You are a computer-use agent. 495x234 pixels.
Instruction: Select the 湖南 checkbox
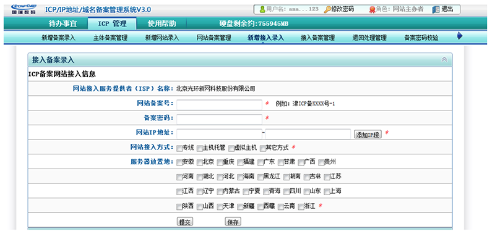[286, 177]
